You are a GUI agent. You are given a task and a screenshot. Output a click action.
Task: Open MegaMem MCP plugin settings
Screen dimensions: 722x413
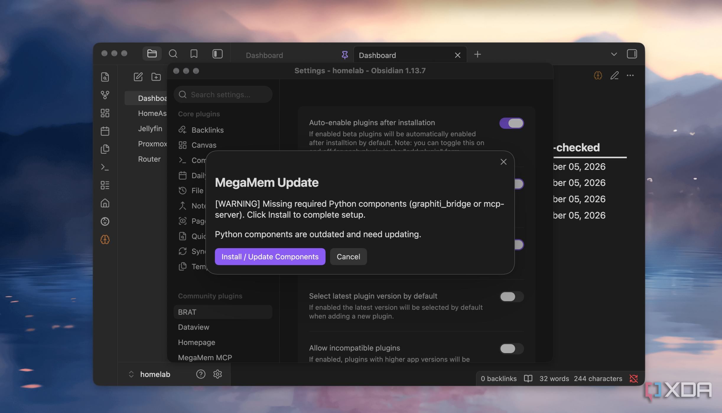coord(223,358)
